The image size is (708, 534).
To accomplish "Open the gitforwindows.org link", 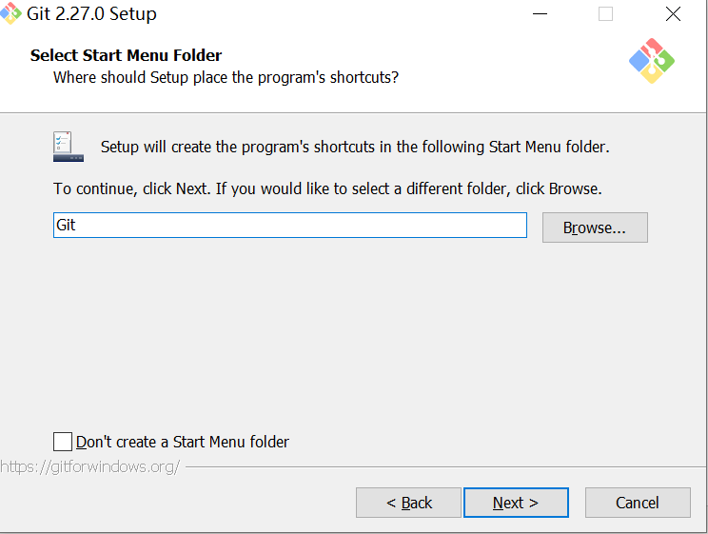I will tap(89, 467).
